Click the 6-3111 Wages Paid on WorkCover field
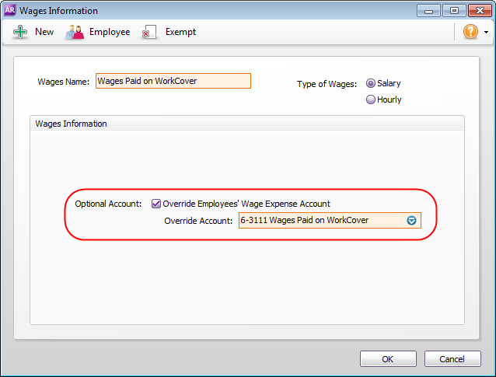The height and width of the screenshot is (377, 496). click(x=322, y=220)
